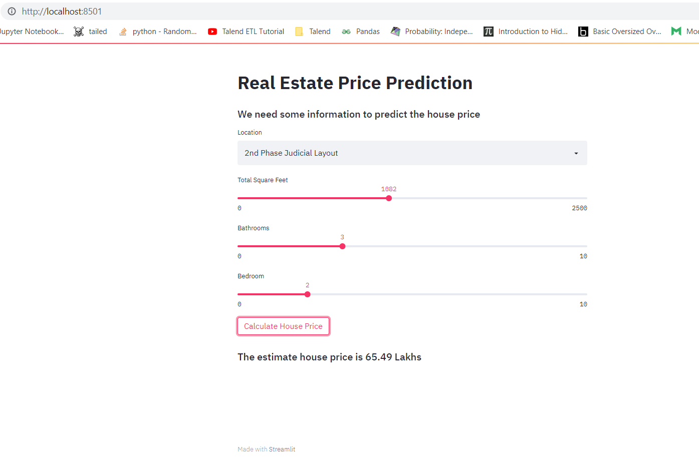Click the Bedroom slider handle
This screenshot has width=699, height=458.
(x=307, y=294)
